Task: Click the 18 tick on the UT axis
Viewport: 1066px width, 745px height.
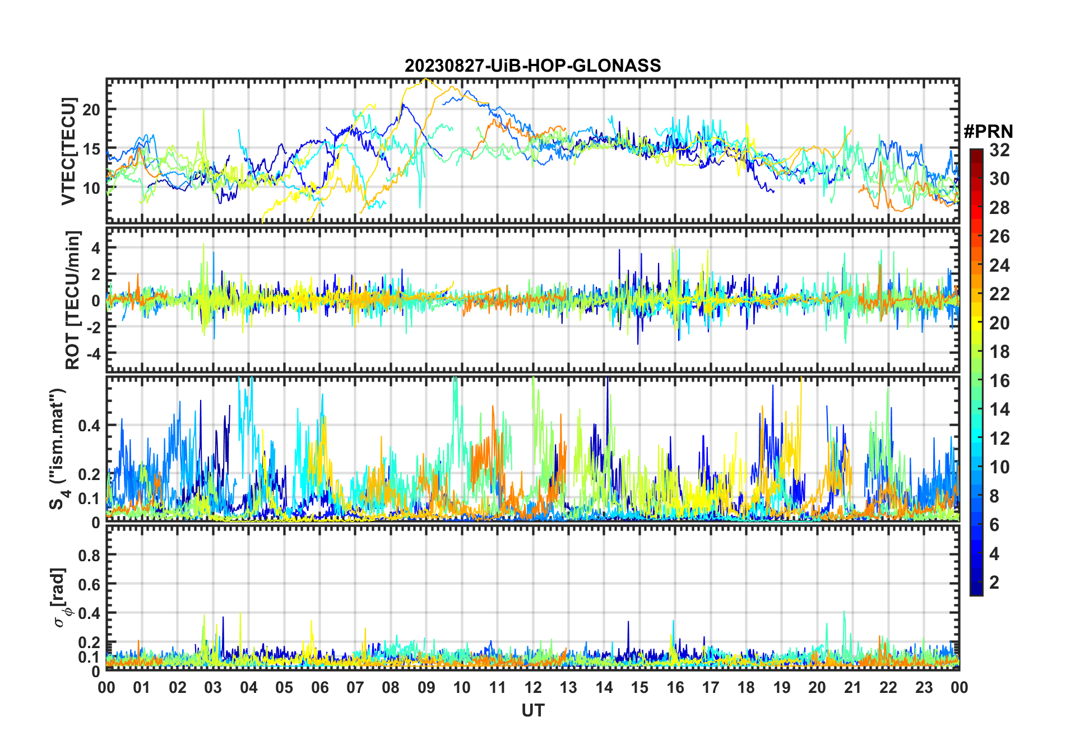Action: click(x=746, y=687)
